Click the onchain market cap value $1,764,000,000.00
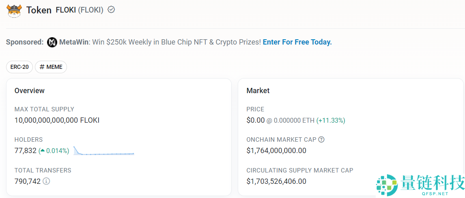 pyautogui.click(x=276, y=151)
